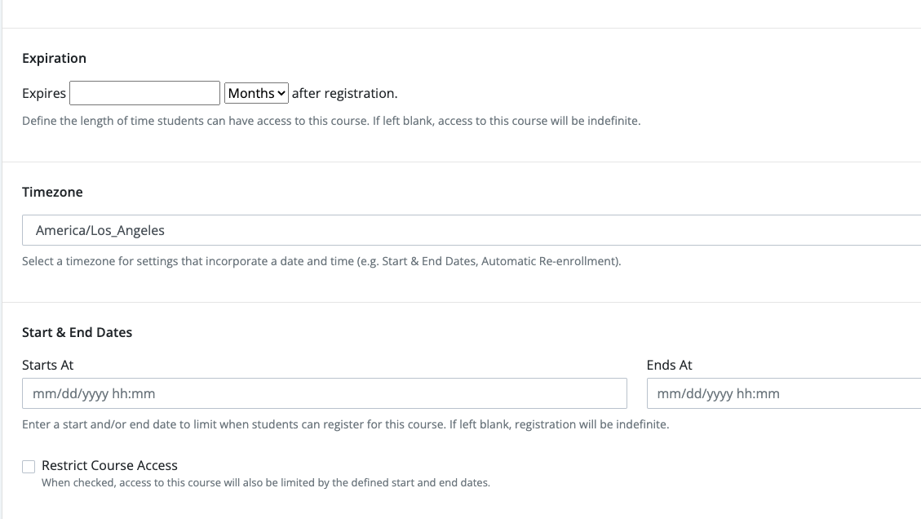921x519 pixels.
Task: Click the Start & End Dates heading
Action: [77, 332]
